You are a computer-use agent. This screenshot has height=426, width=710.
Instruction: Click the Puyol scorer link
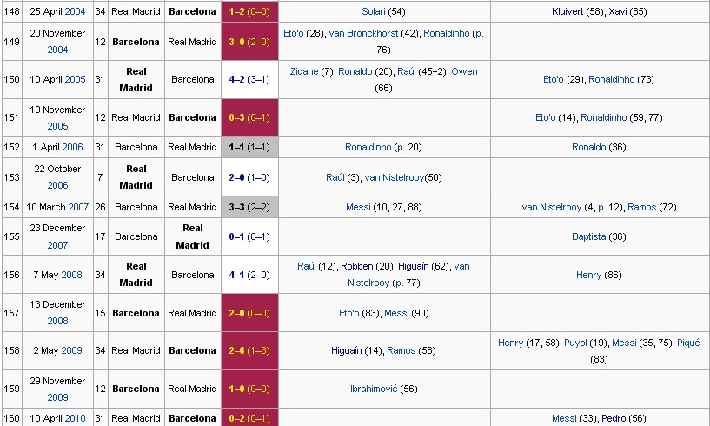575,343
